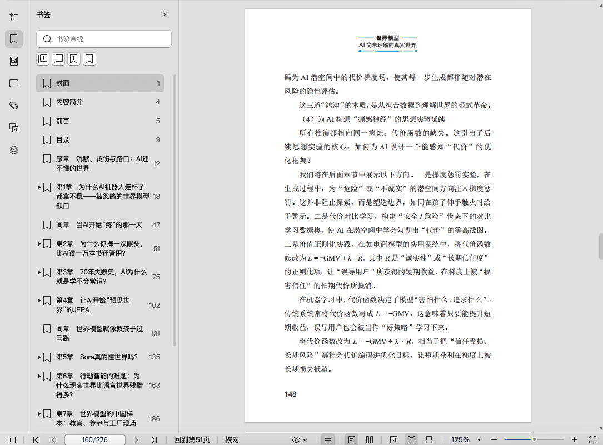Select the 前言 bookmark
Viewport: 603px width, 445px height.
point(100,121)
